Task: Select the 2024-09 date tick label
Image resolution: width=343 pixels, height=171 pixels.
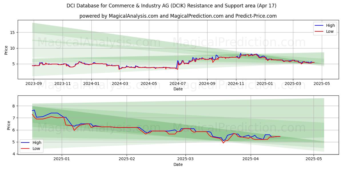Action: [207, 84]
